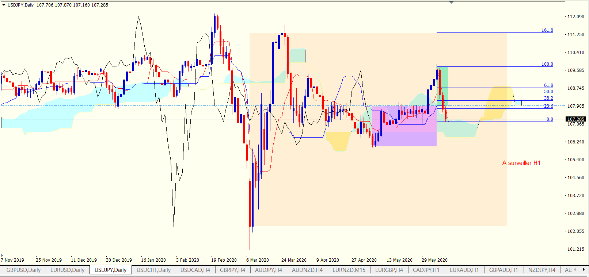Select the red 'A surveiller H1' text label
Viewport: 589px width, 277px height.
tap(521, 163)
